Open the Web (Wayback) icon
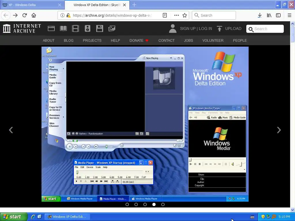The height and width of the screenshot is (221, 295). coord(51,28)
